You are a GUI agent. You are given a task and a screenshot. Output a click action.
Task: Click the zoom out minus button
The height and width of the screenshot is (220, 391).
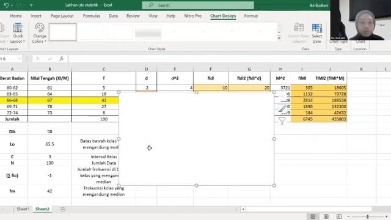click(x=349, y=217)
